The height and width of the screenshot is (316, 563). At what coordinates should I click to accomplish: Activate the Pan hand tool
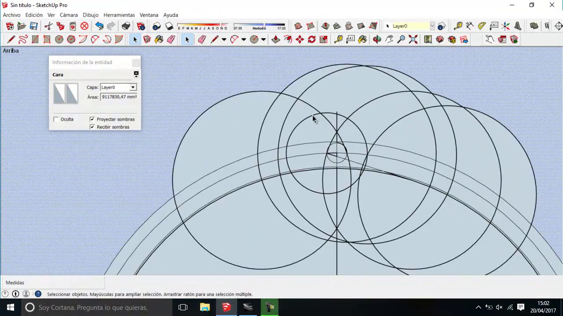(389, 39)
